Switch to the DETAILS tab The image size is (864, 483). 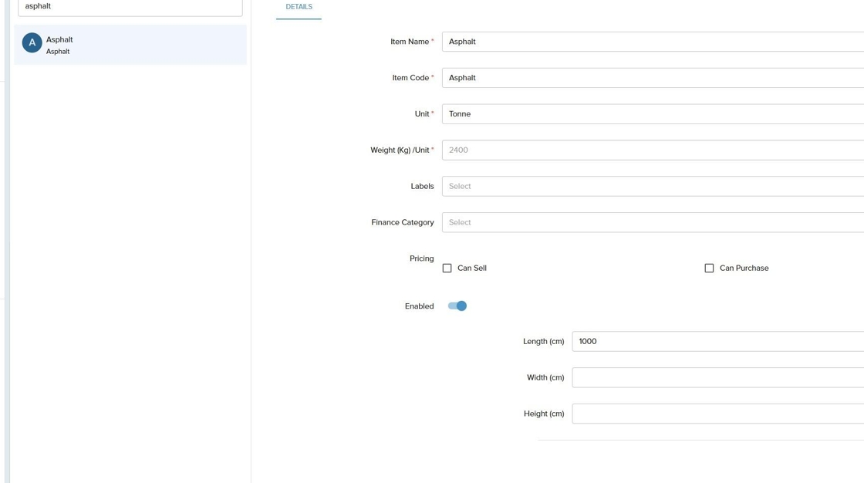tap(299, 7)
